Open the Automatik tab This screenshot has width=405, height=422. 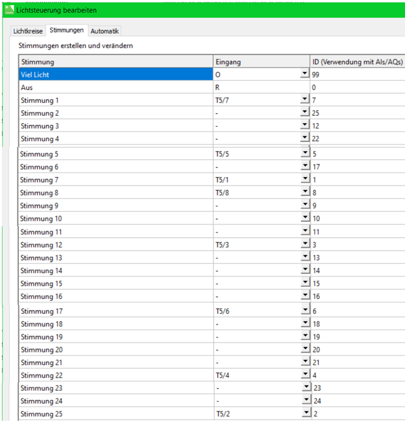[104, 31]
